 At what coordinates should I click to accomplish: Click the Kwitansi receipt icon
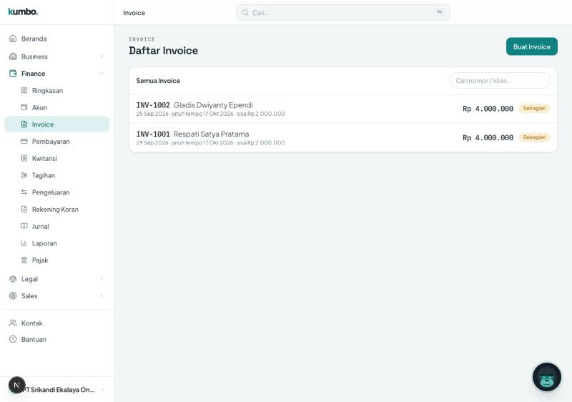tap(24, 158)
